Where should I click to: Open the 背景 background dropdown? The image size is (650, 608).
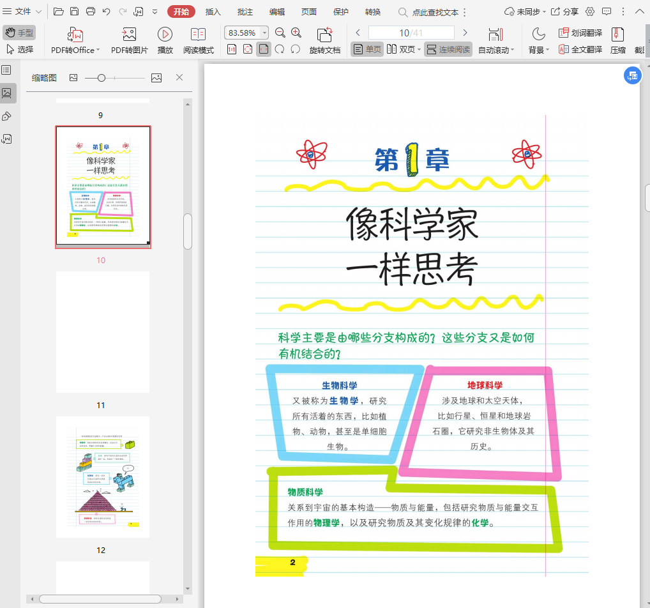coord(538,40)
